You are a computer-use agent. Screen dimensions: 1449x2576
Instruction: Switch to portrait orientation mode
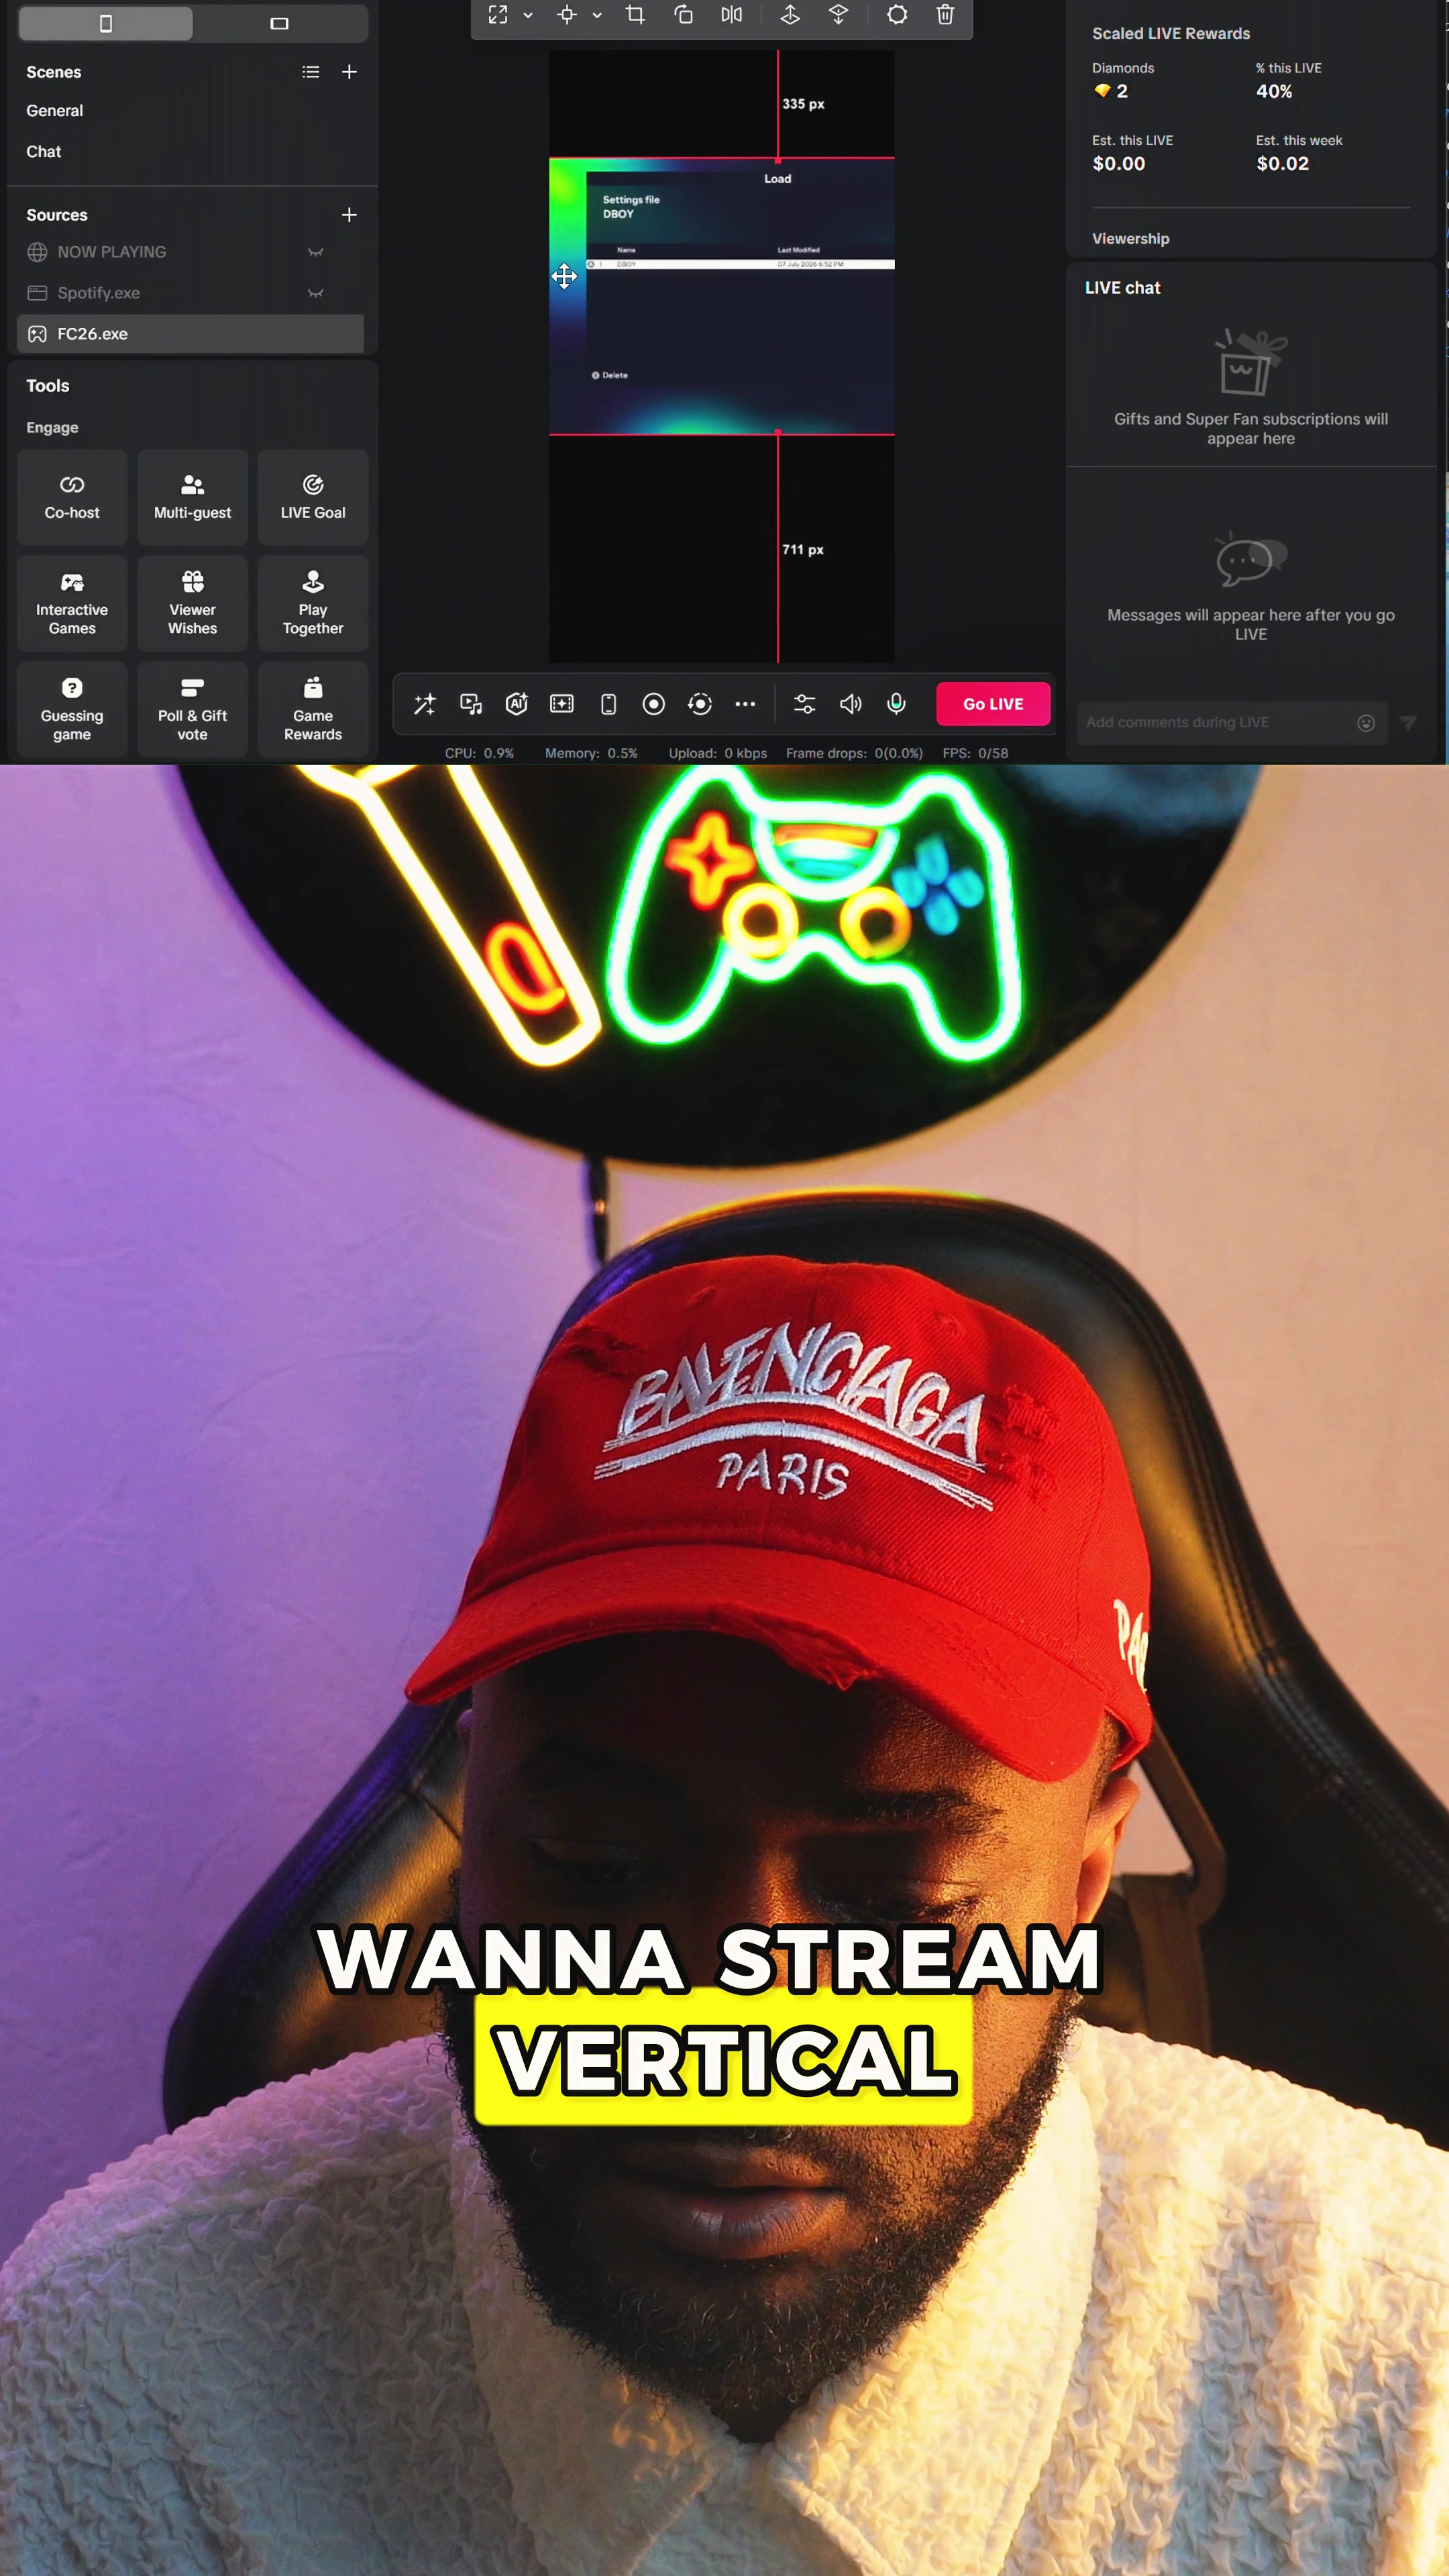pos(106,23)
